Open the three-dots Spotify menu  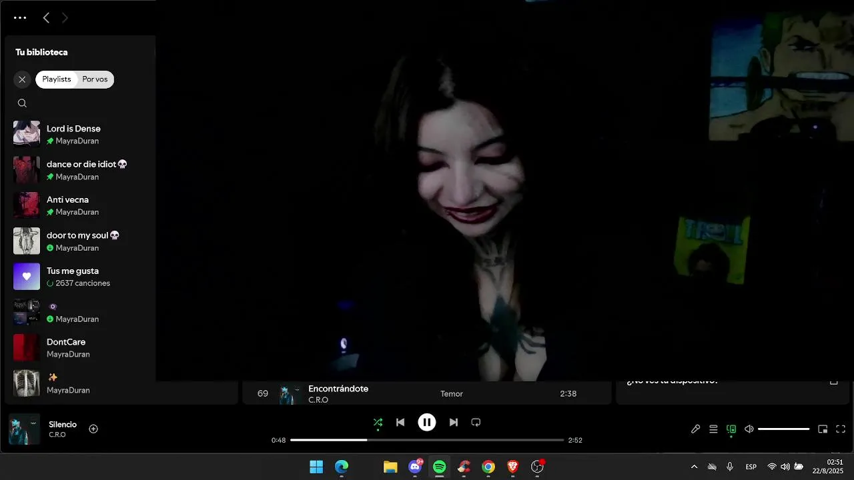pos(20,18)
